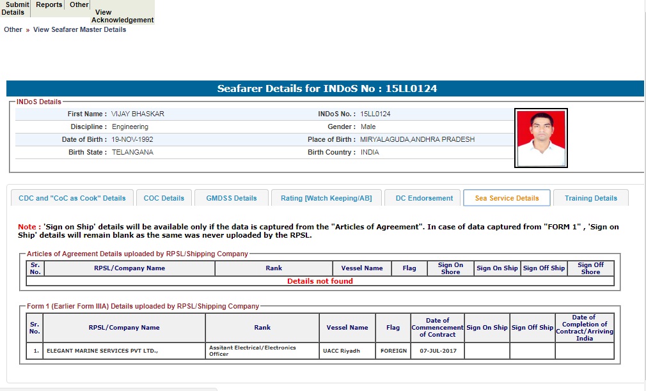This screenshot has height=391, width=646.
Task: Open the Reports menu
Action: (x=49, y=4)
